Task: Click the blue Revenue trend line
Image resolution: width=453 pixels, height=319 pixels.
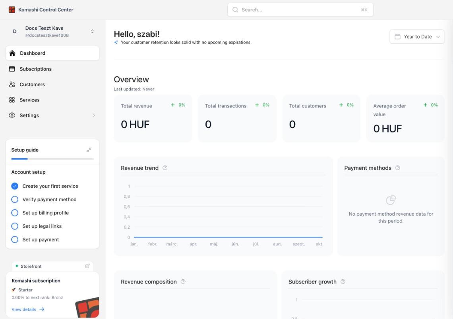Action: [x=228, y=237]
